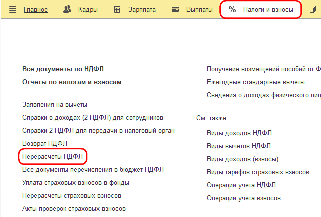This screenshot has width=321, height=217.
Task: Open Операции учета НДФЛ
Action: tap(241, 185)
